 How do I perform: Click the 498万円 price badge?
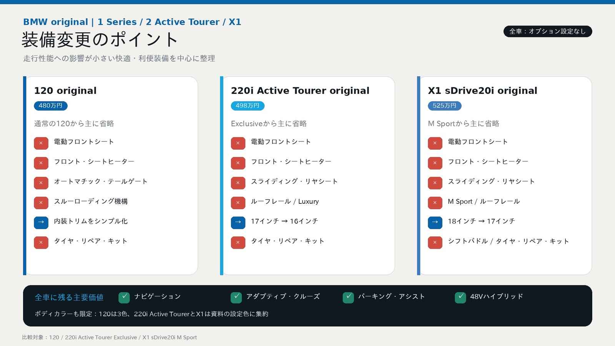[x=248, y=106]
